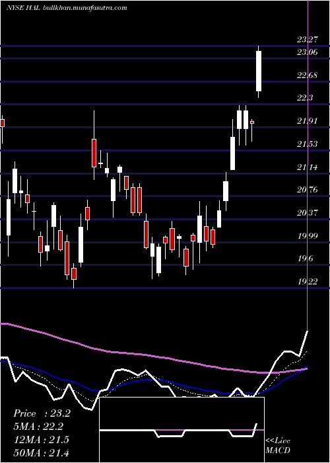Click the 20.37 price axis label

(308, 212)
